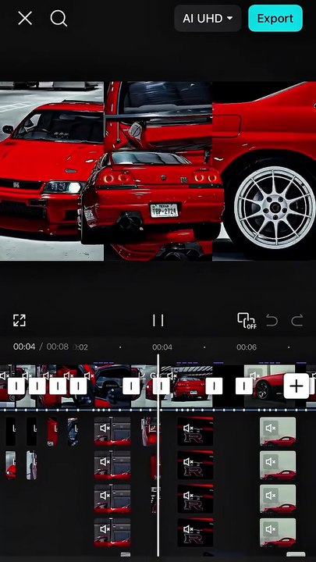Open the first transition marker on main track

click(x=16, y=386)
